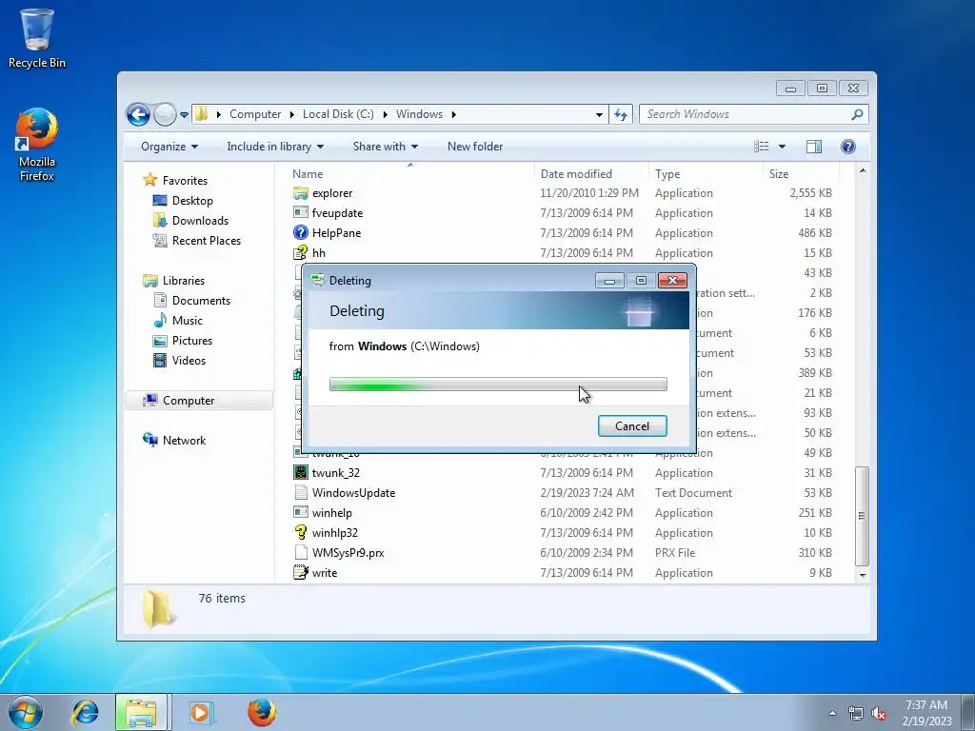Click the New folder button

[475, 147]
